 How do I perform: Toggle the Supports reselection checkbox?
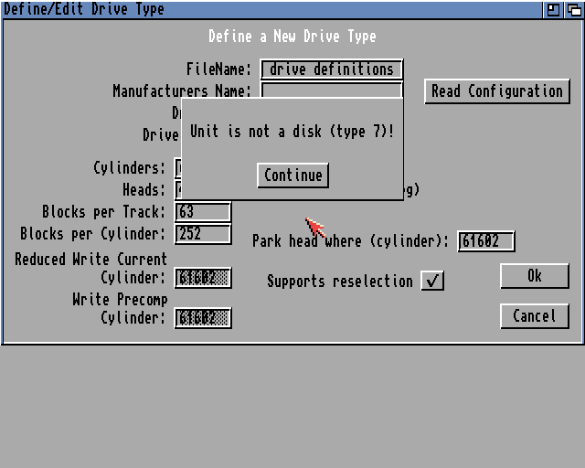click(432, 281)
